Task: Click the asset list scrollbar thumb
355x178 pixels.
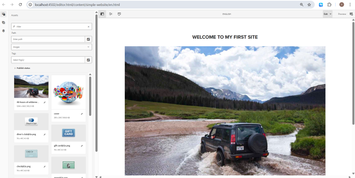Action: 90,96
